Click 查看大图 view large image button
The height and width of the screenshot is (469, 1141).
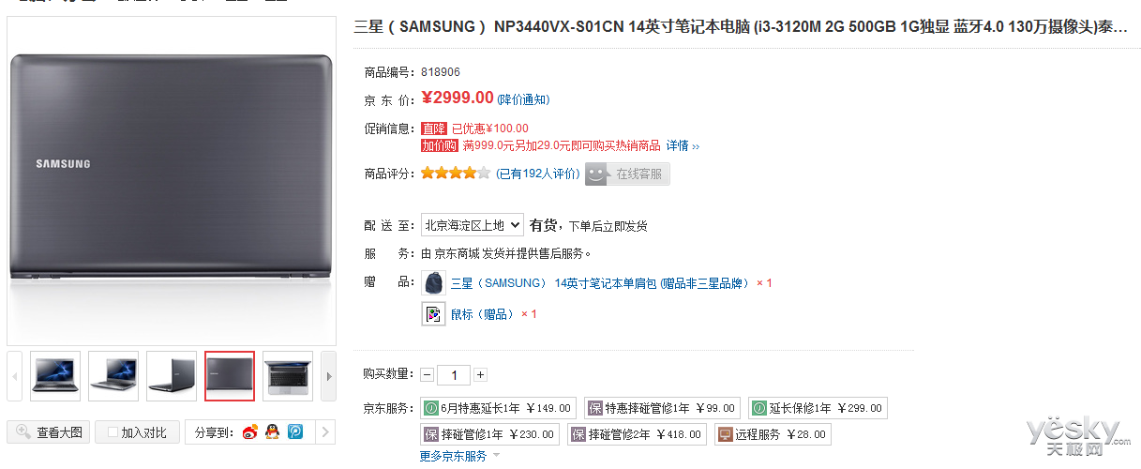49,432
